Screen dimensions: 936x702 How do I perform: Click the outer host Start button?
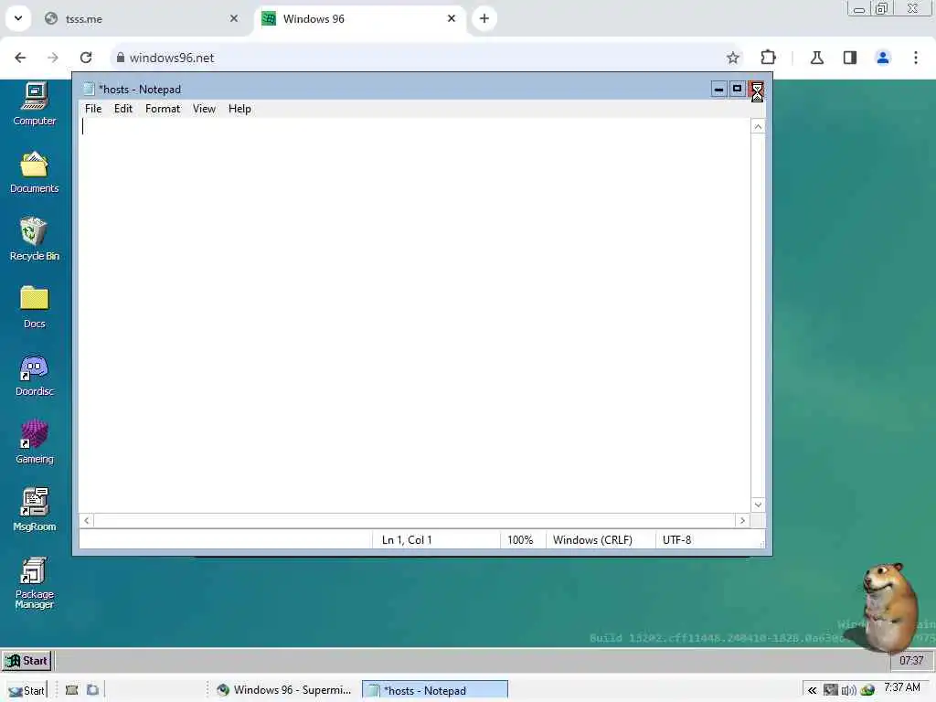(x=27, y=691)
